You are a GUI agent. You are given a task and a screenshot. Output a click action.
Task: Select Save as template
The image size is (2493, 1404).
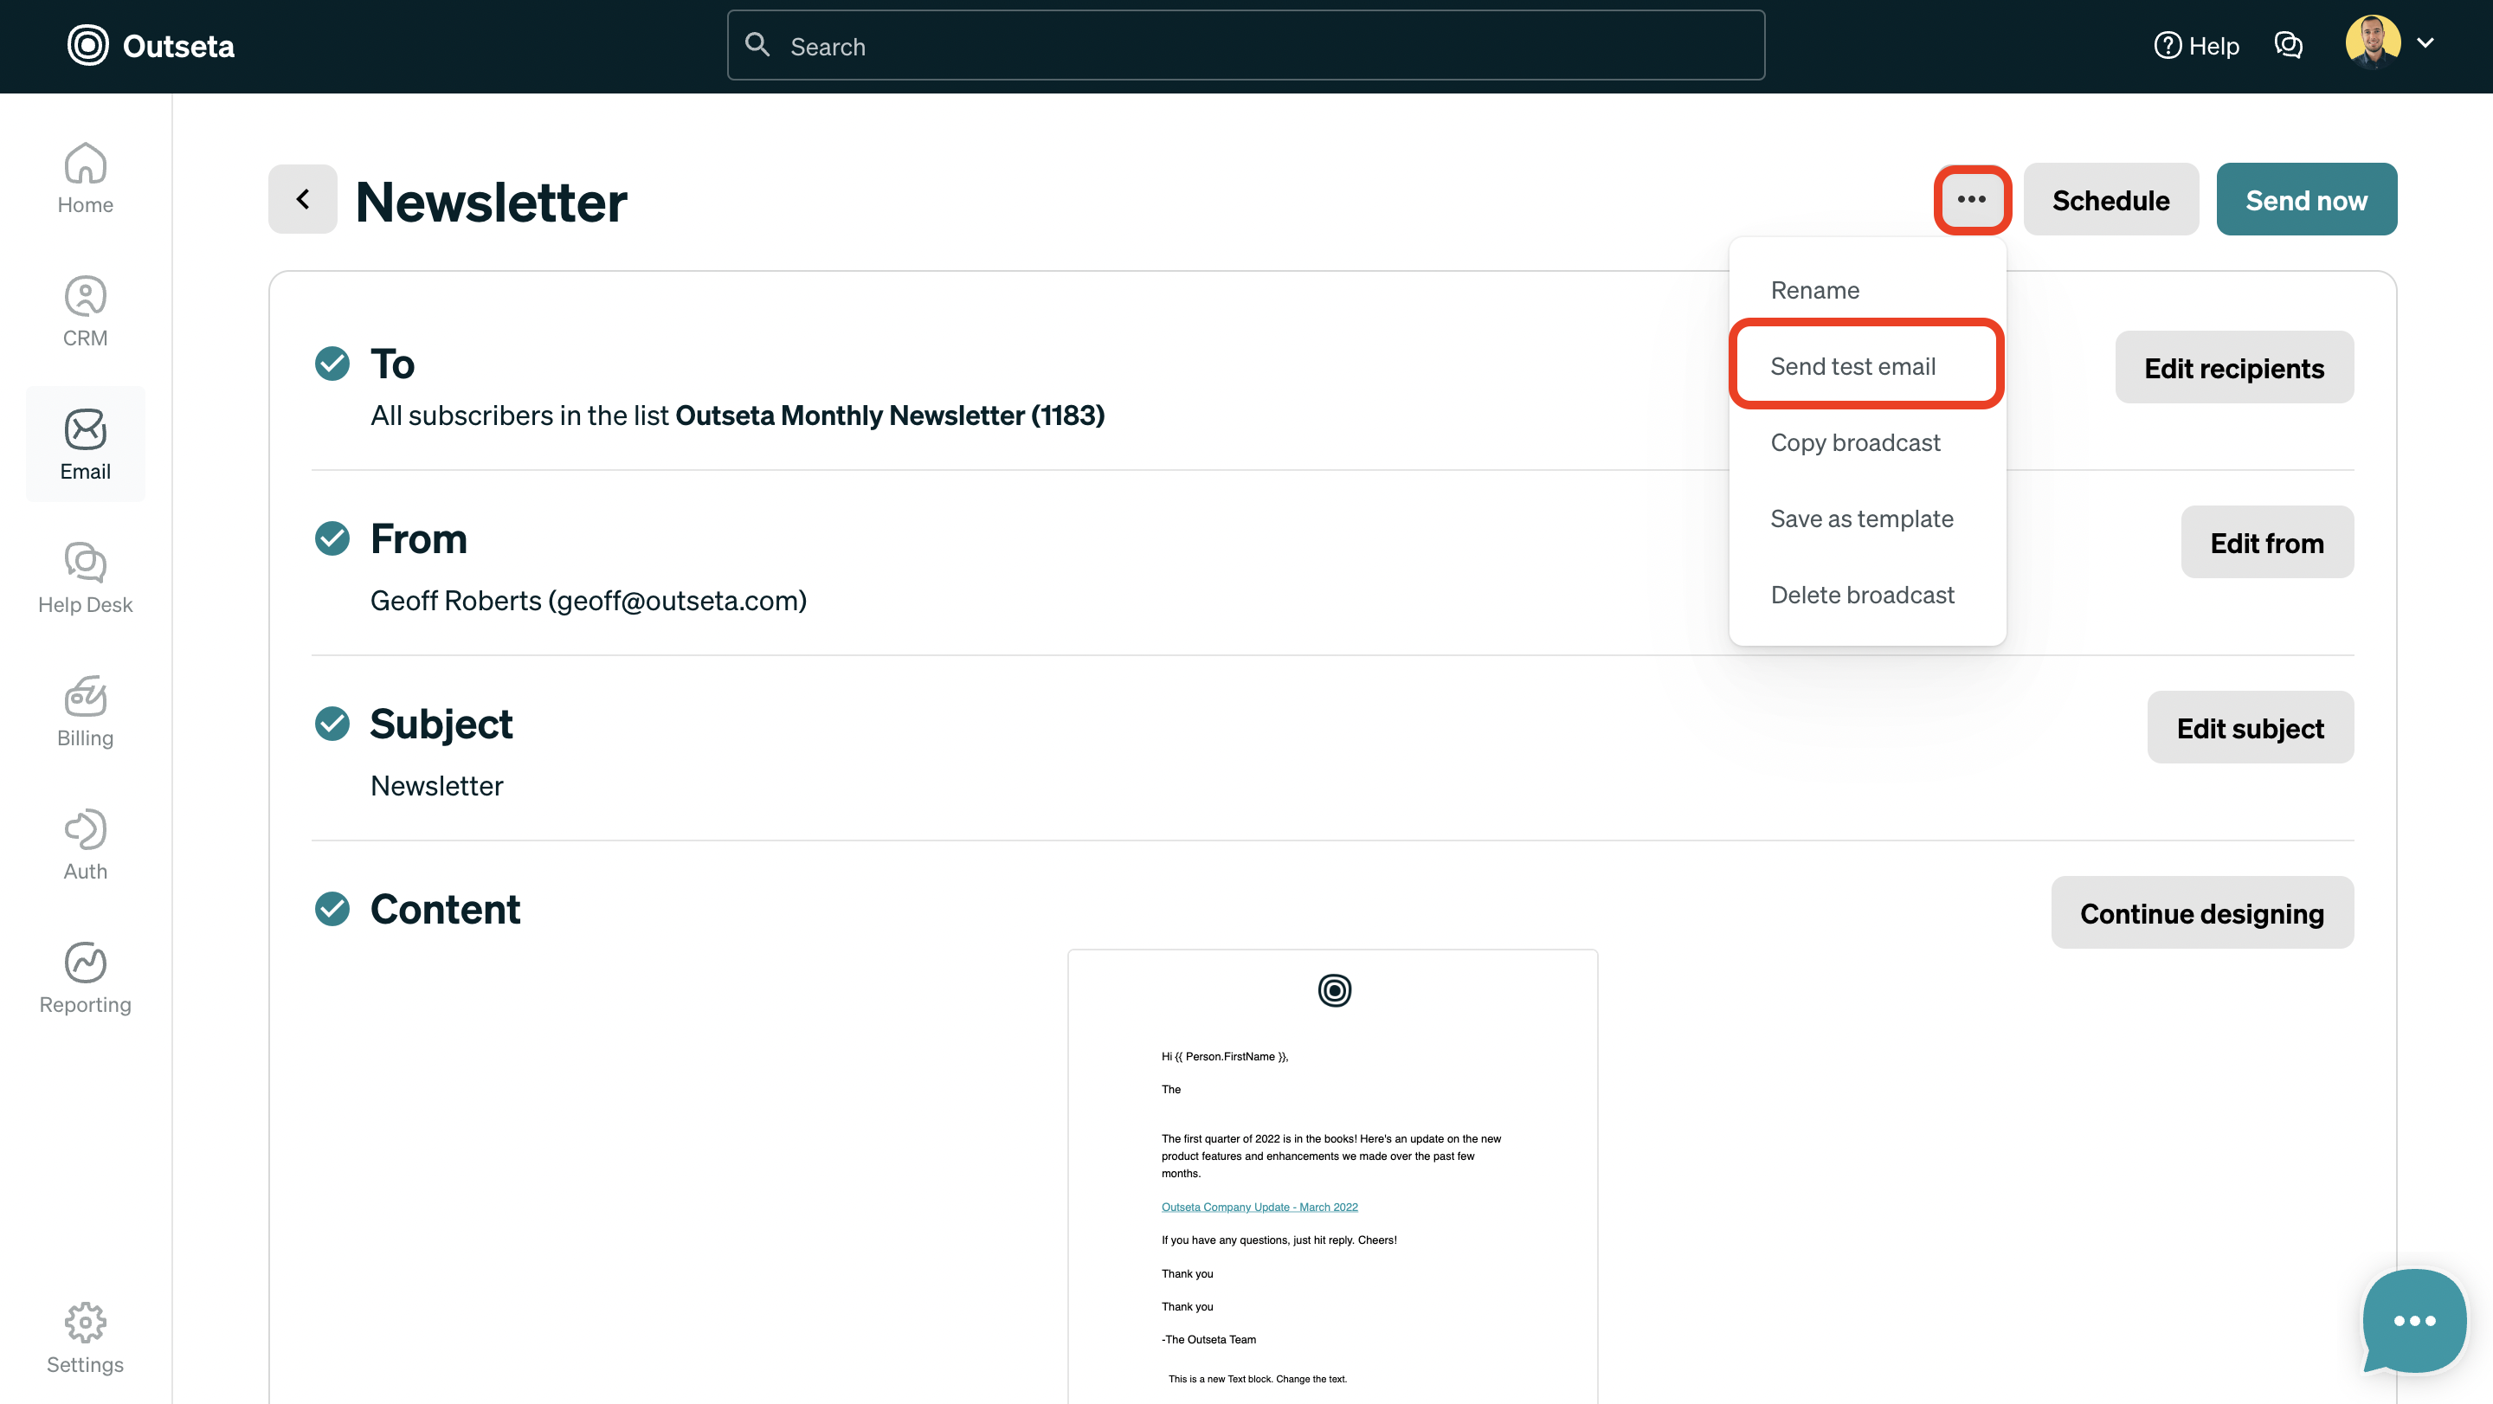tap(1862, 518)
